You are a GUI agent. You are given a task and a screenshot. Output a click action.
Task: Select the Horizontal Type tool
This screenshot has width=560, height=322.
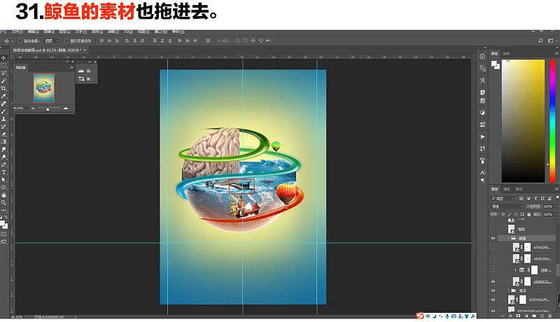click(x=3, y=172)
